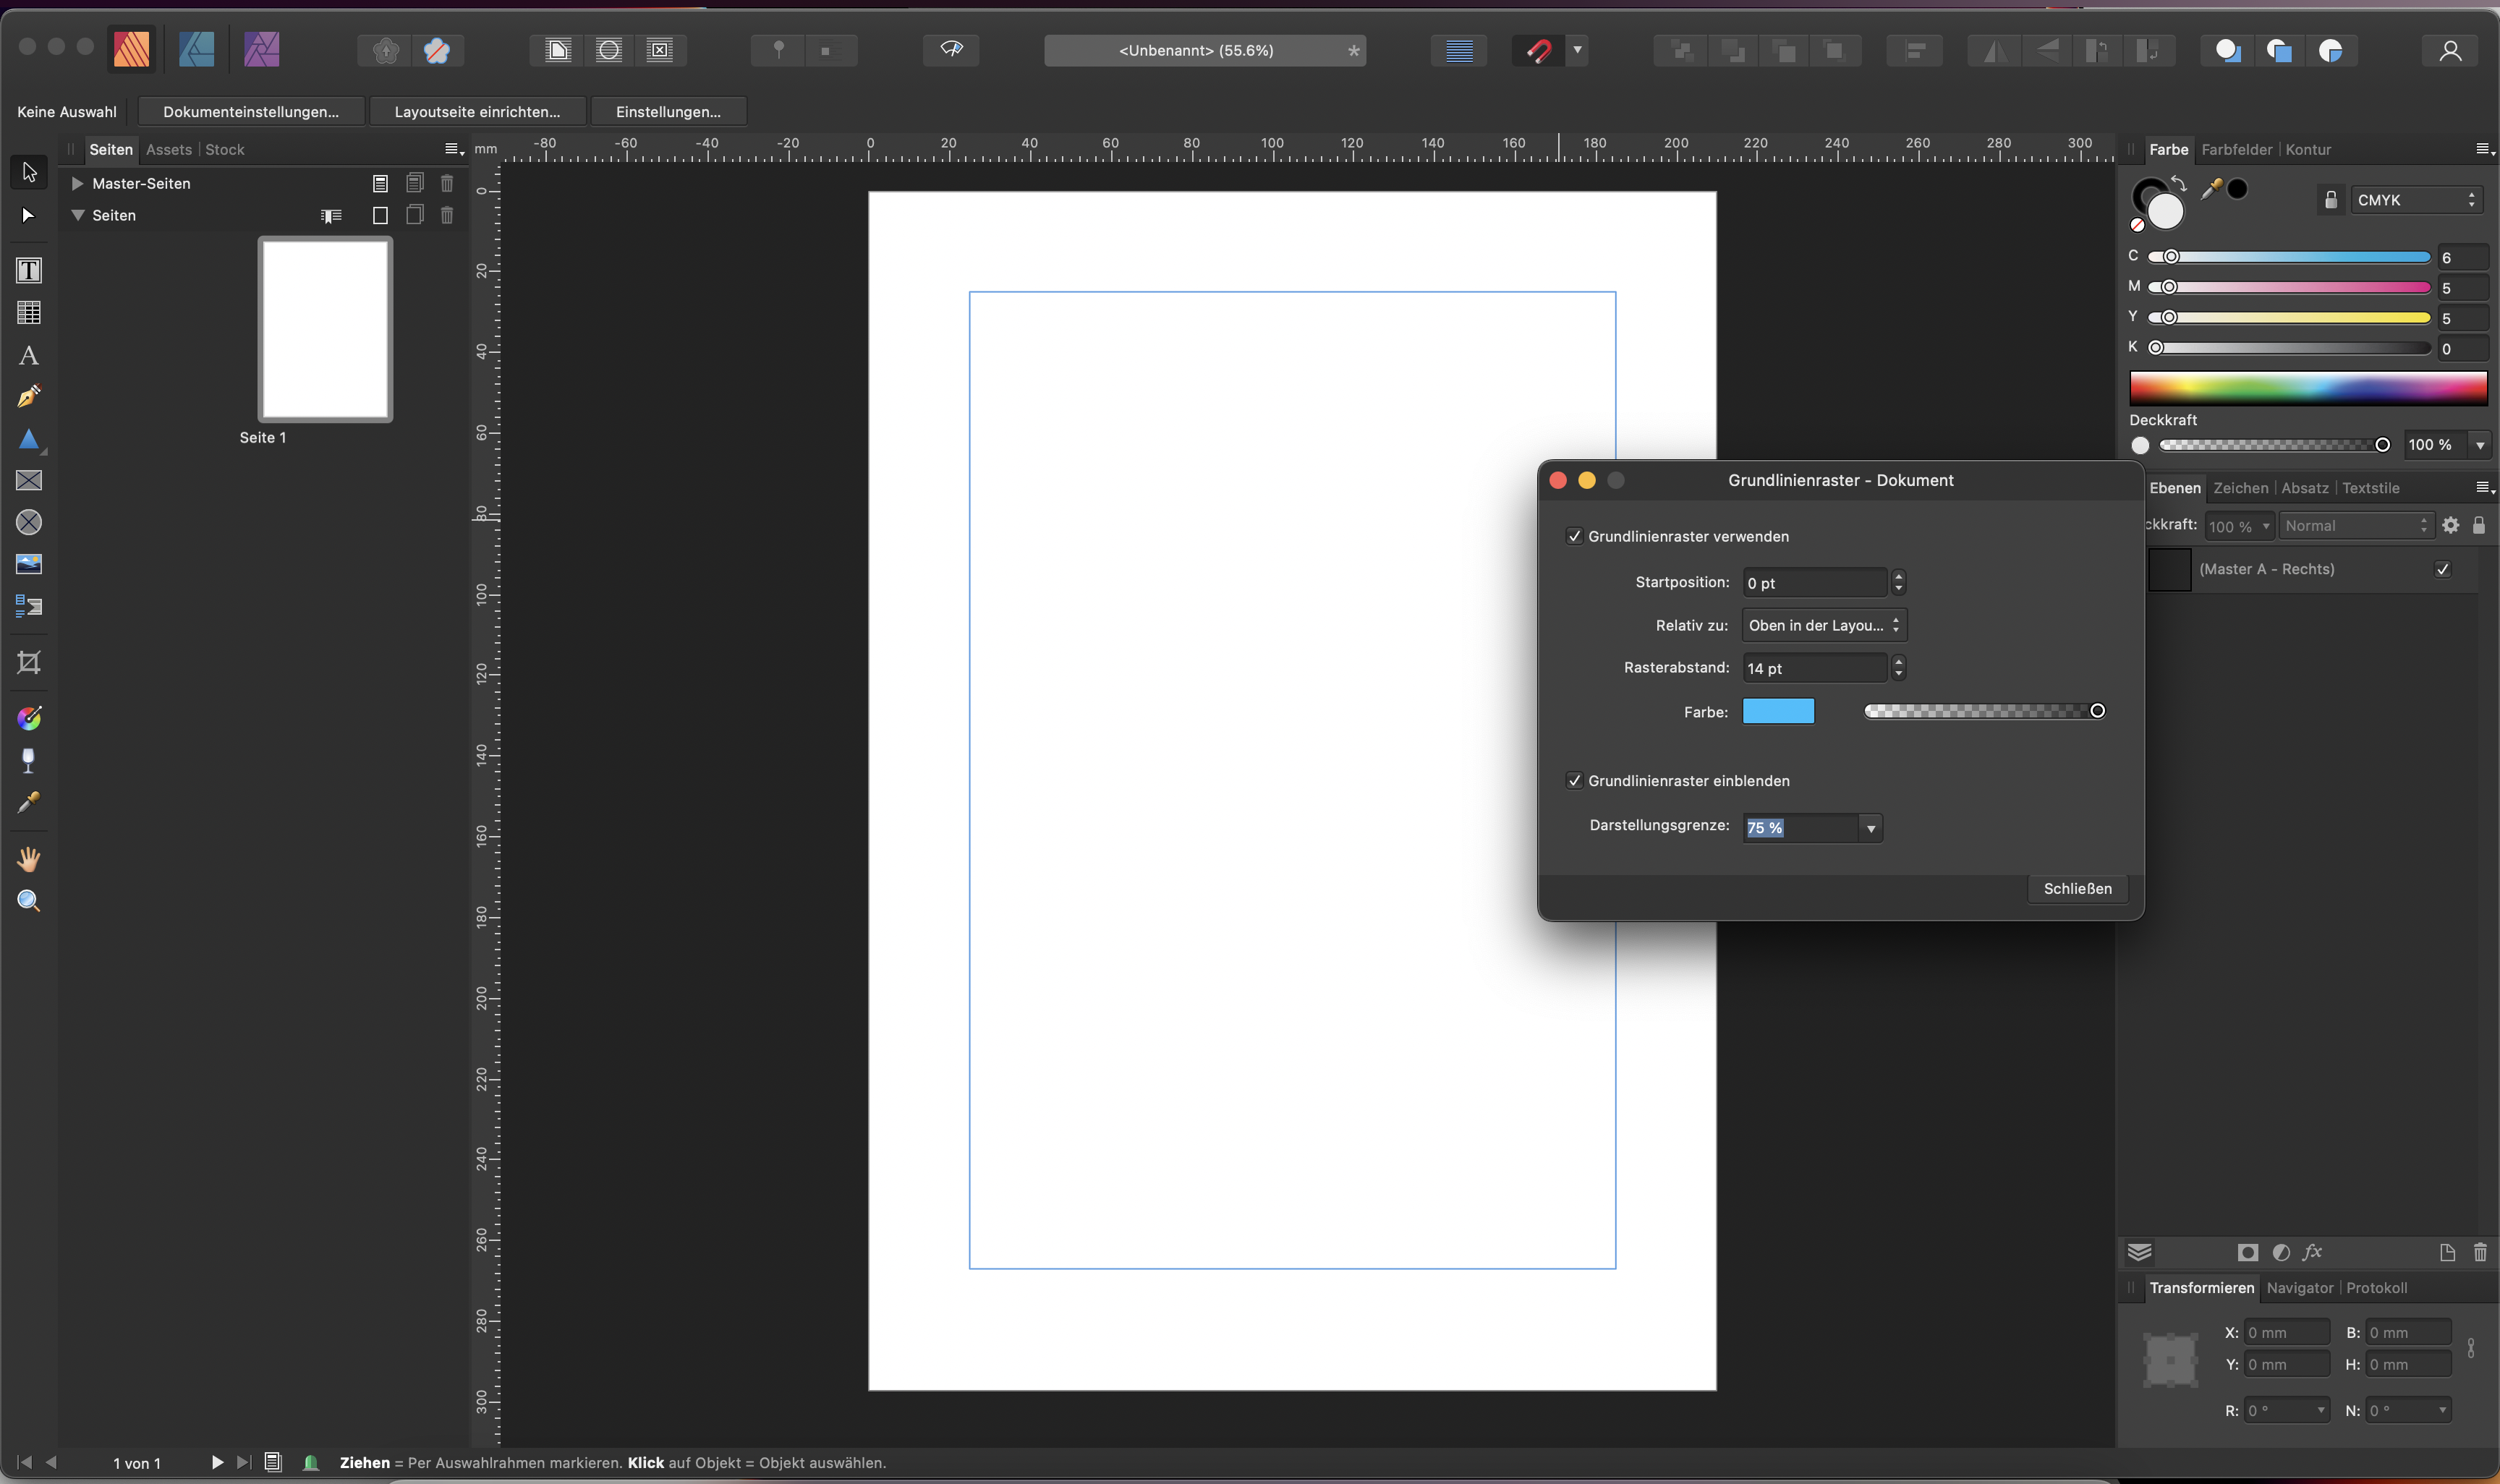Click Schließen in Grundlinienraster dialog
The image size is (2500, 1484).
point(2077,888)
